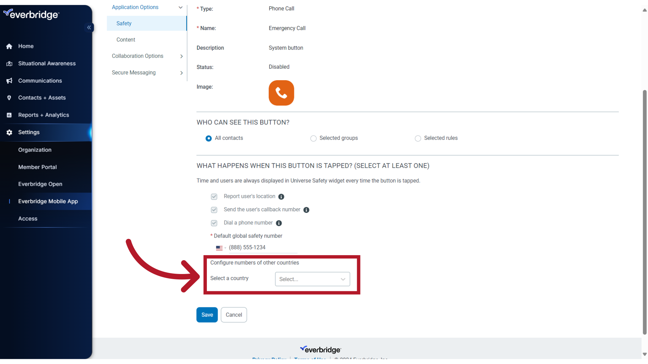648x364 pixels.
Task: Toggle Dial a phone number checkbox
Action: coord(214,223)
